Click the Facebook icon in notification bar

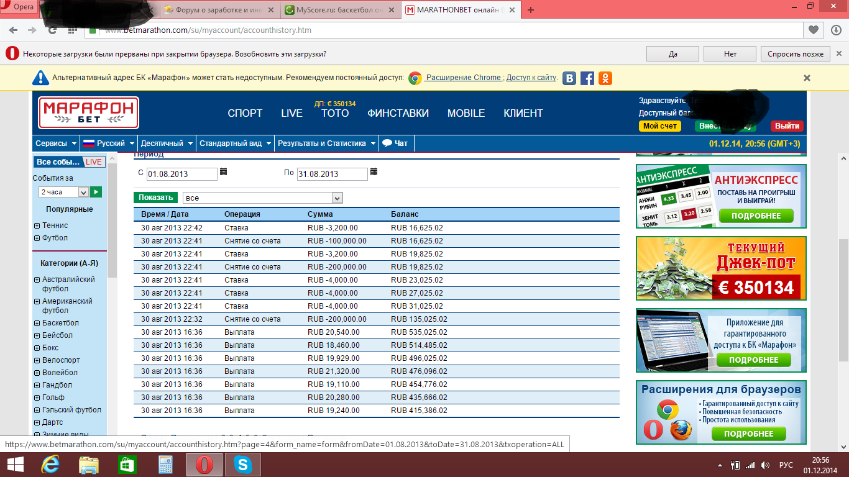click(x=587, y=78)
